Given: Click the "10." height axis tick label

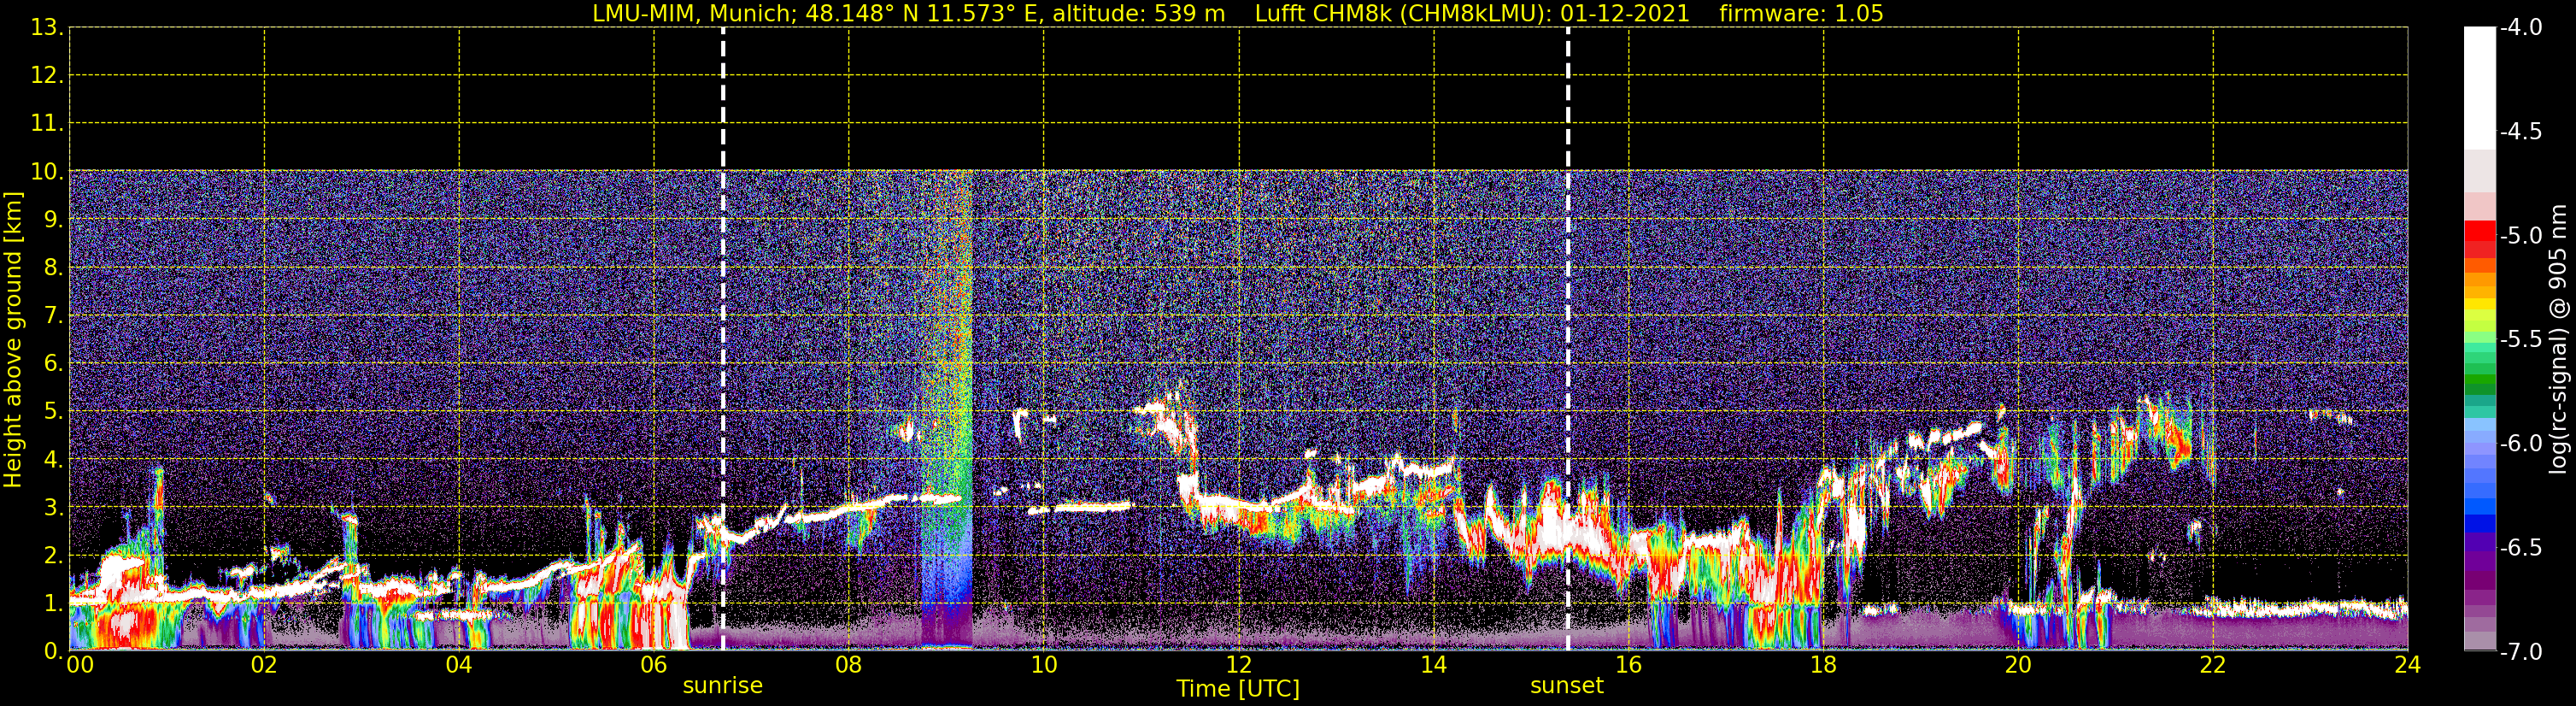Looking at the screenshot, I should 47,171.
